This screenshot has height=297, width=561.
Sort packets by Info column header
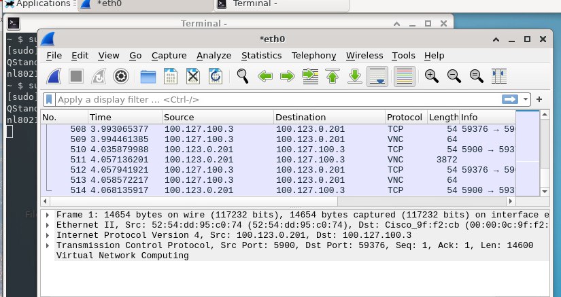(x=488, y=117)
